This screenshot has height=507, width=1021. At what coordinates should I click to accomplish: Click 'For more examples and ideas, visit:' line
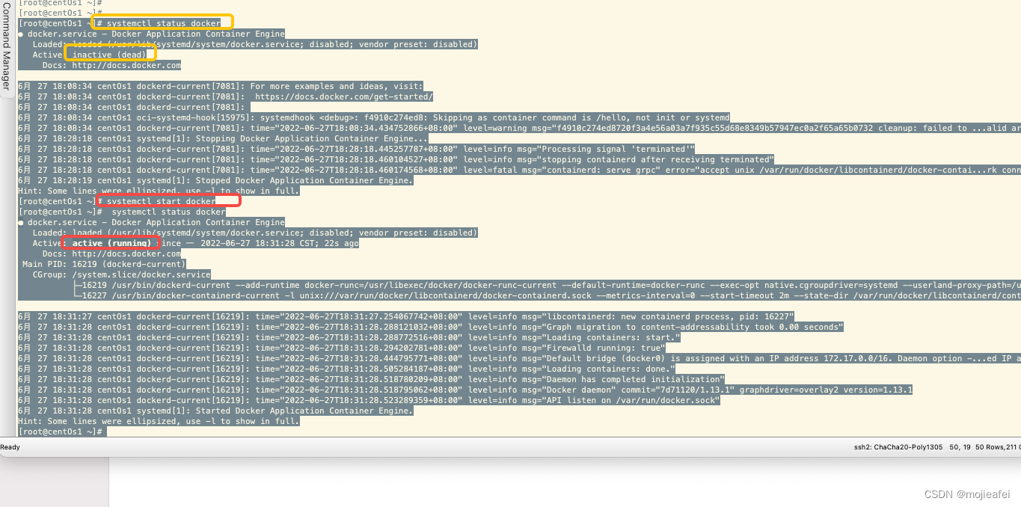(221, 86)
